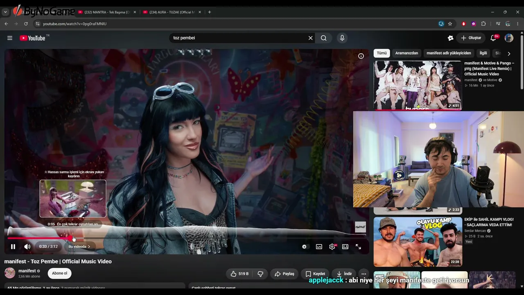Open the browser extensions puzzle icon
The image size is (524, 295).
coord(483,24)
